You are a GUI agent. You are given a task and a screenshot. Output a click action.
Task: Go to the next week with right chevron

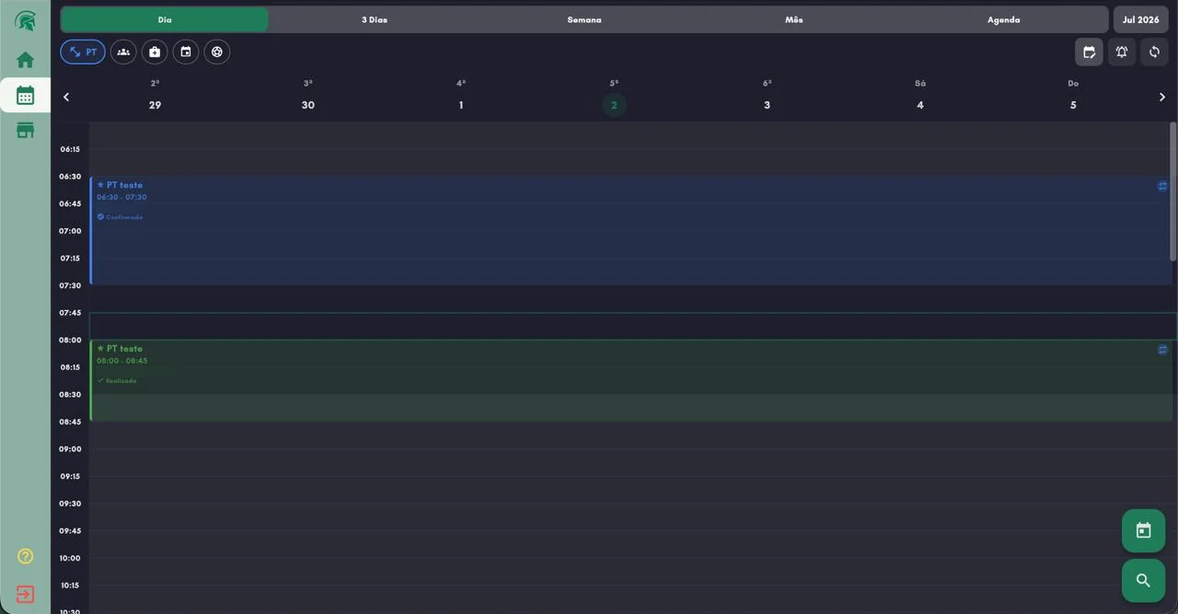(1161, 97)
